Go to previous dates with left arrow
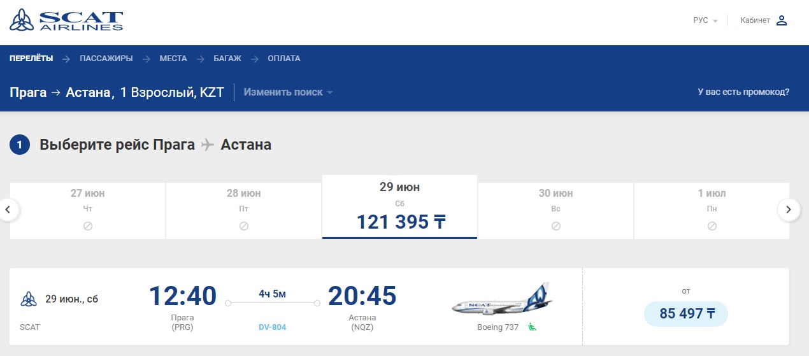This screenshot has height=356, width=809. pos(9,209)
